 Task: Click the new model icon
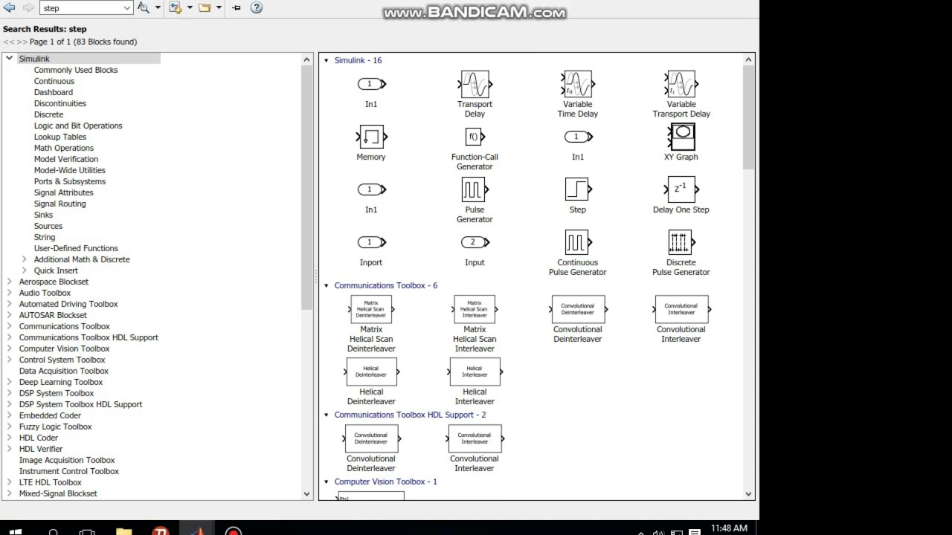point(175,7)
